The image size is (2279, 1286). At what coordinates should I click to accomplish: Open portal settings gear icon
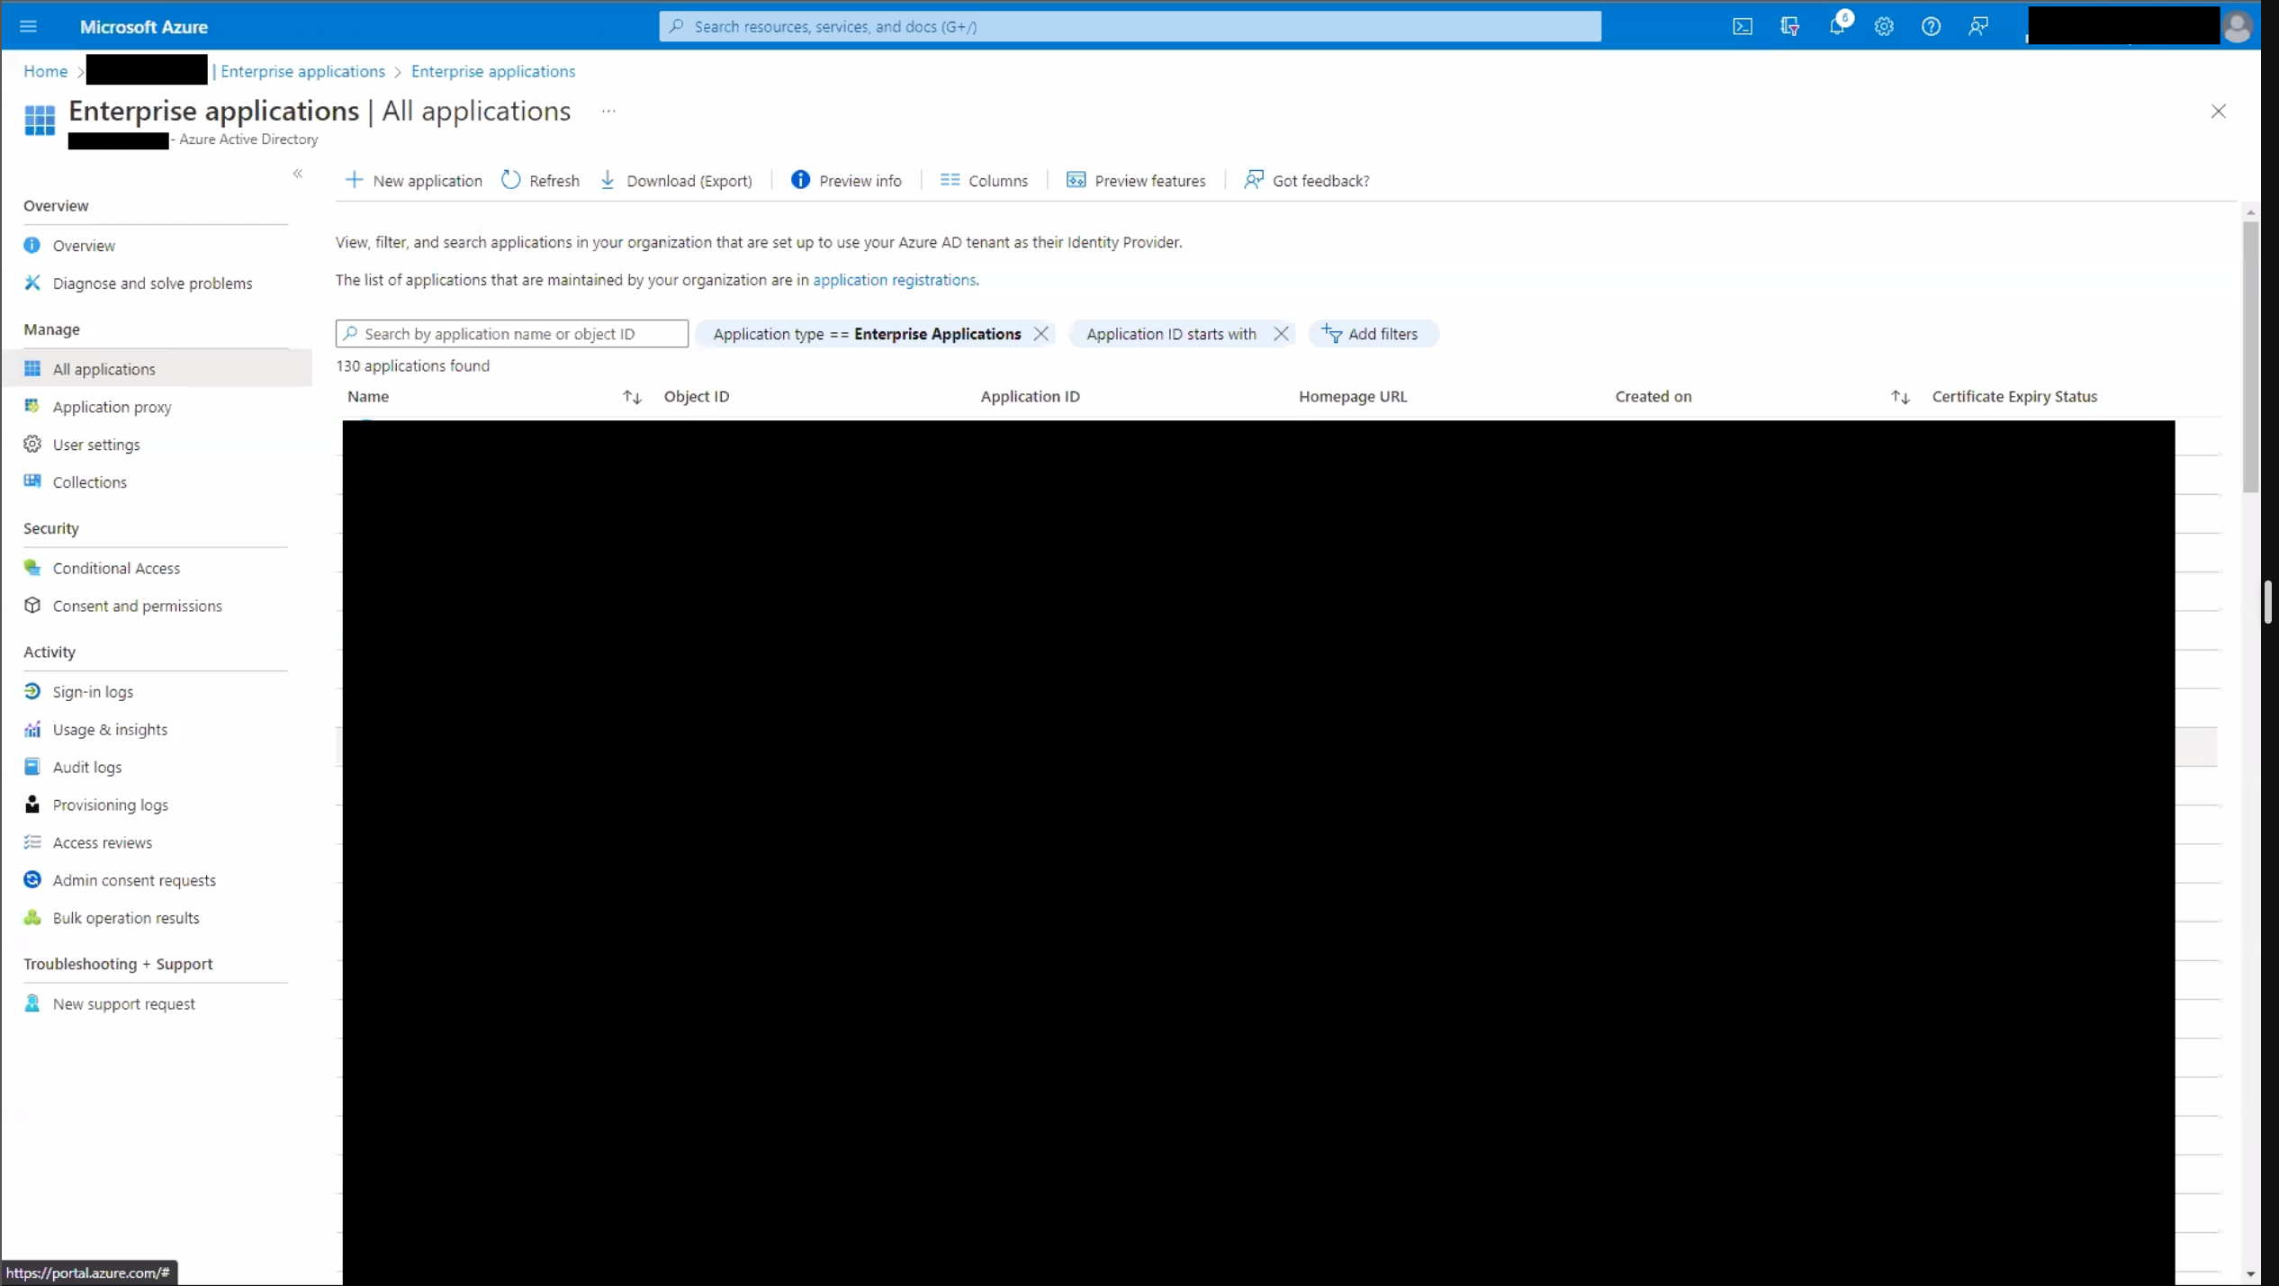[1884, 26]
